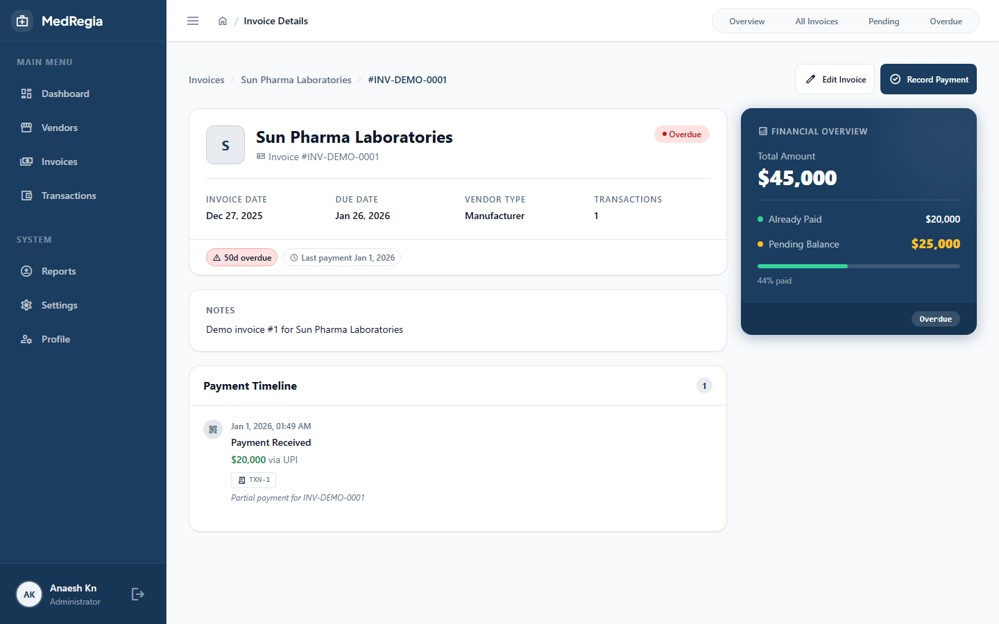Image resolution: width=999 pixels, height=624 pixels.
Task: Toggle the hamburger menu icon
Action: coord(193,21)
